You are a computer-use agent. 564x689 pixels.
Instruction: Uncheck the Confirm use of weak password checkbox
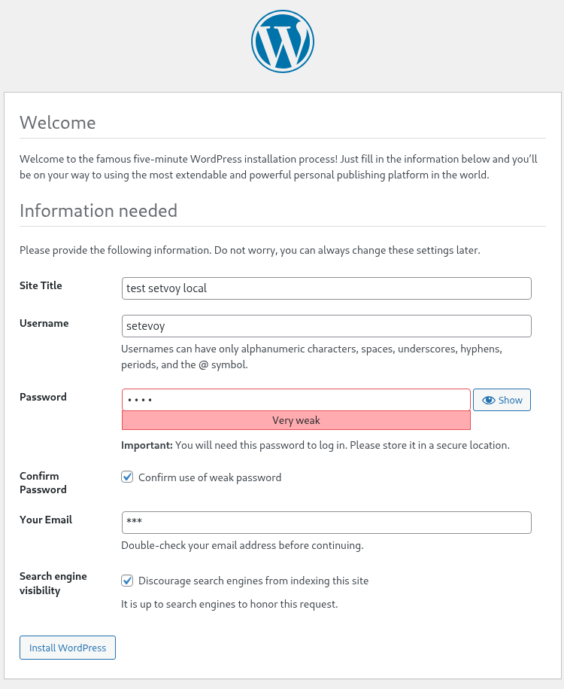[x=128, y=477]
